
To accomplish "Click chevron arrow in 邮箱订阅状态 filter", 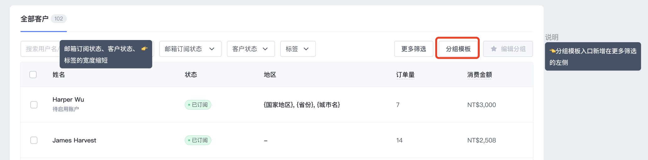I will pos(212,49).
